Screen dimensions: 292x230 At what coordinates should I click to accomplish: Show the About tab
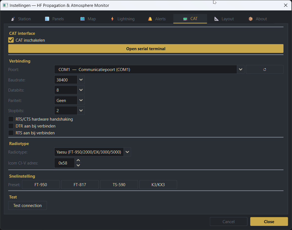pyautogui.click(x=258, y=19)
